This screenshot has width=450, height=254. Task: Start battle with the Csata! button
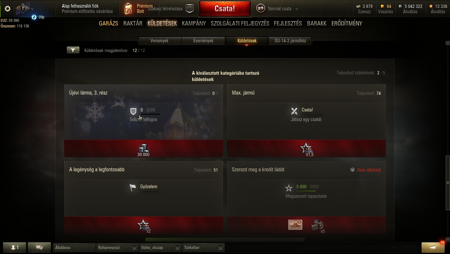pyautogui.click(x=225, y=9)
